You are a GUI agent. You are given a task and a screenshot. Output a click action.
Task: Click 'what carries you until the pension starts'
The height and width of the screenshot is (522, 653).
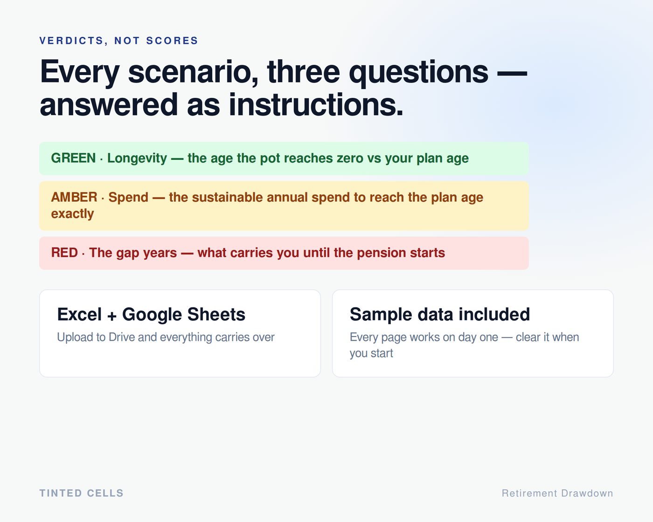point(321,253)
